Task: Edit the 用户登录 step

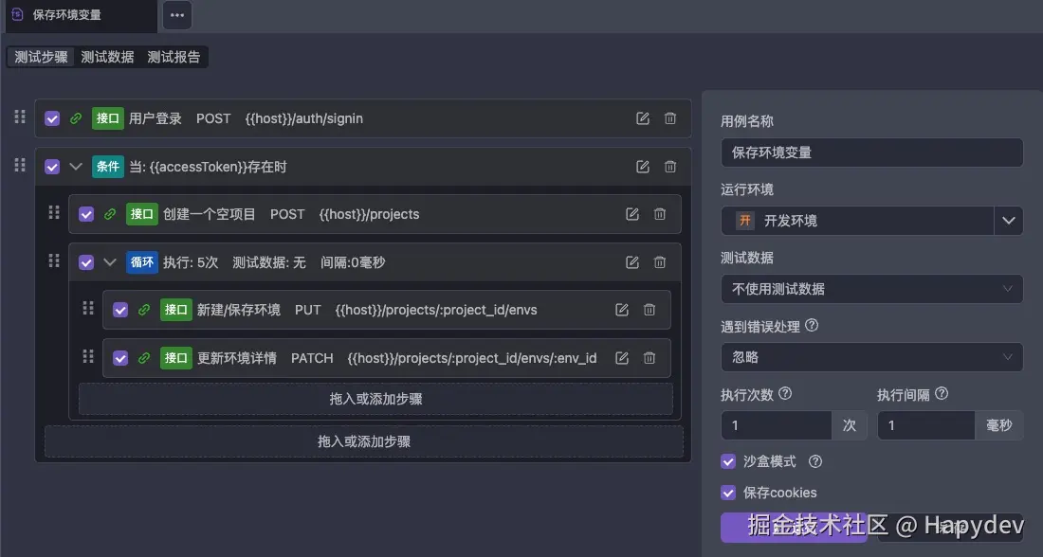Action: click(643, 118)
